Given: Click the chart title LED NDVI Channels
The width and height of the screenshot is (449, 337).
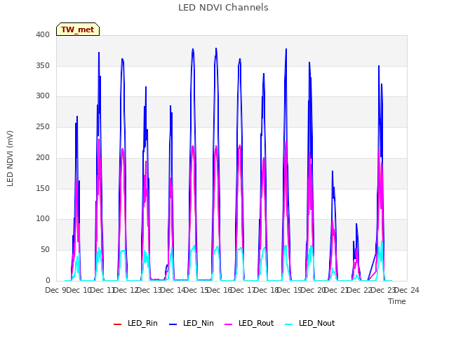Looking at the screenshot, I should pos(223,8).
